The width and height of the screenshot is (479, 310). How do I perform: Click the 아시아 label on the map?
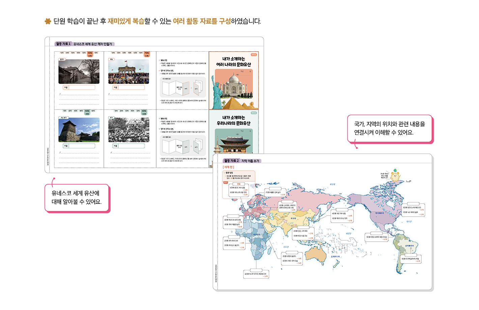(x=293, y=218)
